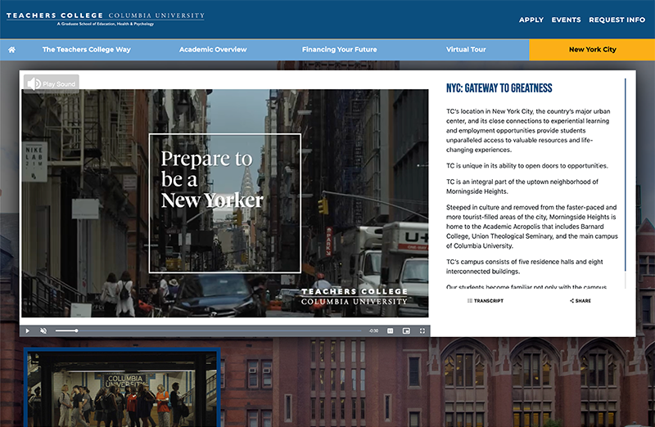Go to the home icon in navigation bar
The image size is (655, 427).
[11, 50]
